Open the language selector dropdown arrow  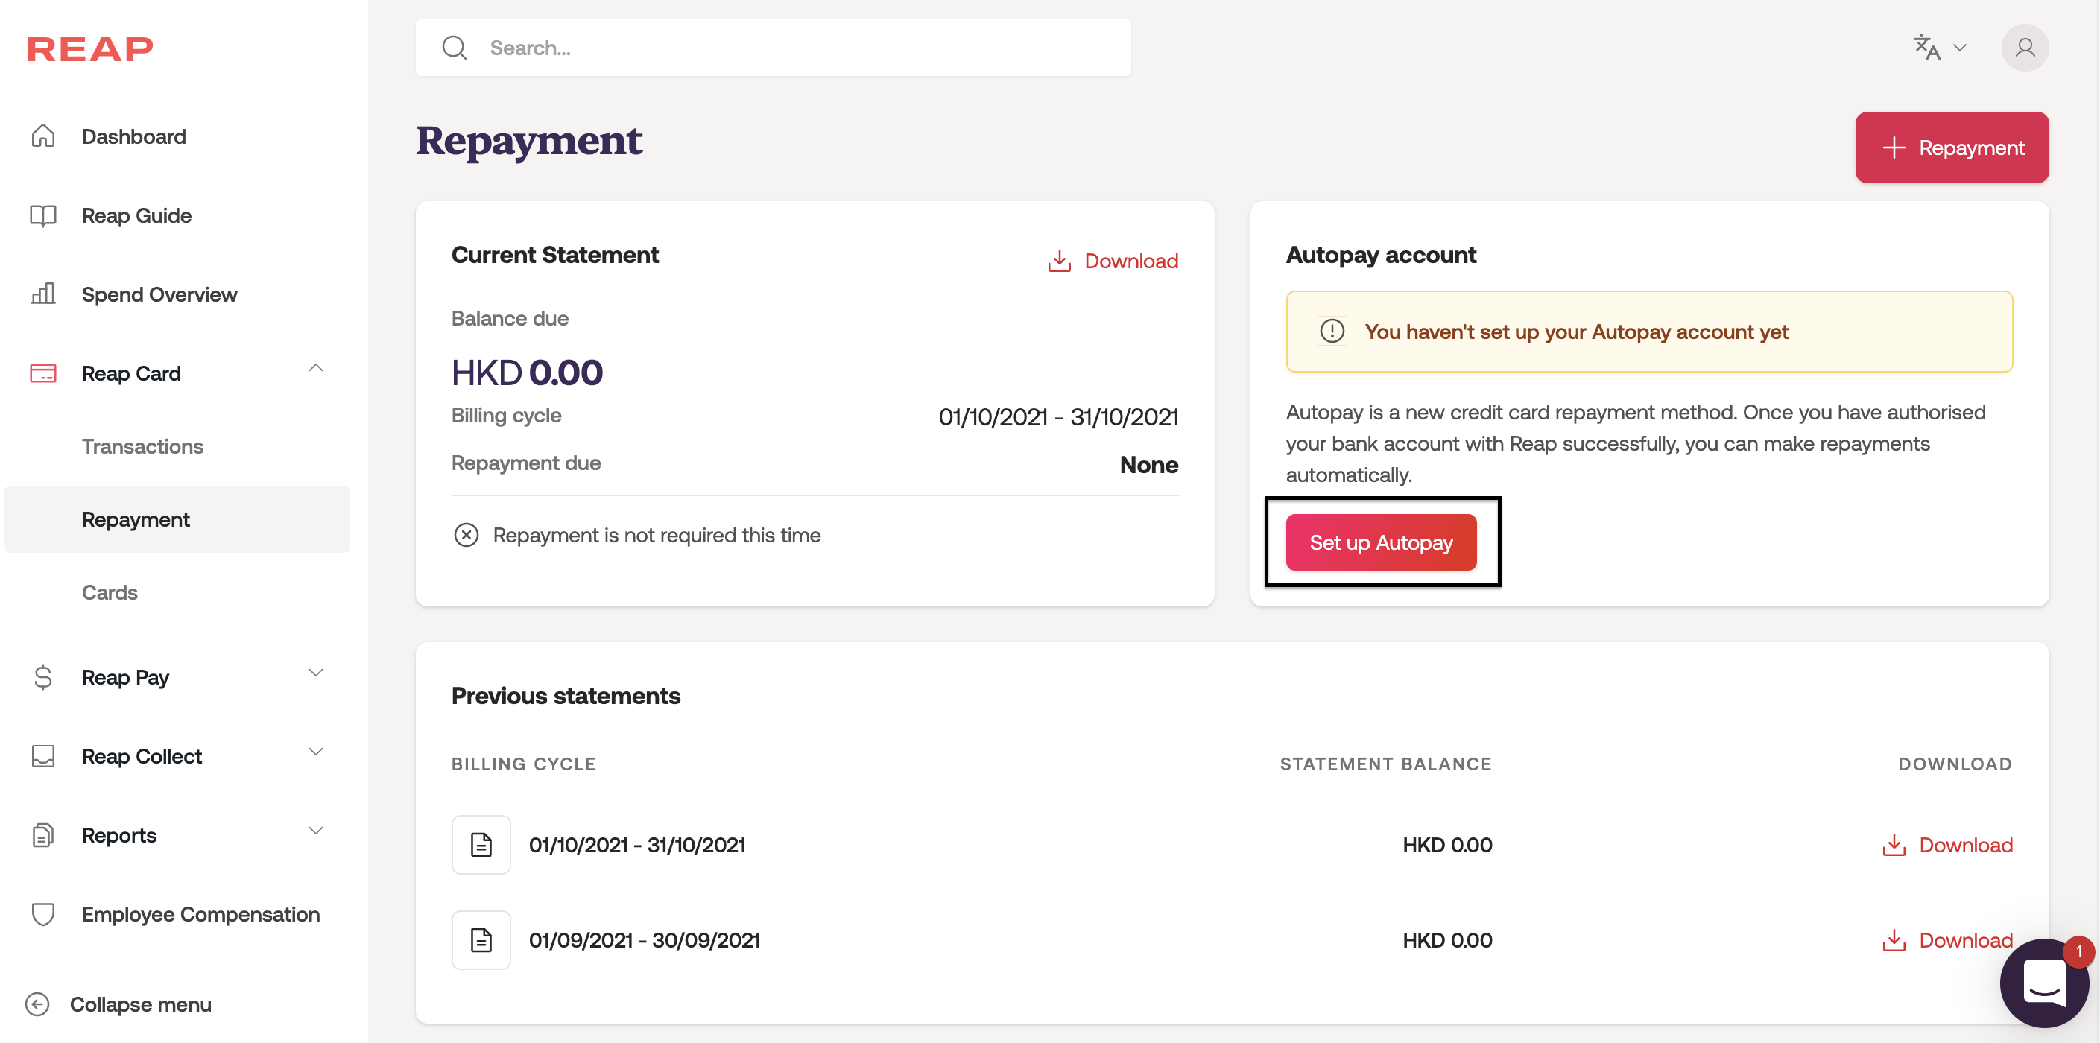pos(1961,48)
